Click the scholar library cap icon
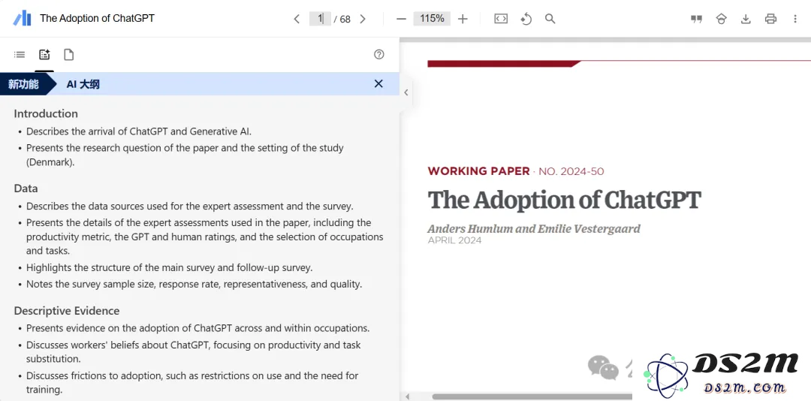 [721, 19]
